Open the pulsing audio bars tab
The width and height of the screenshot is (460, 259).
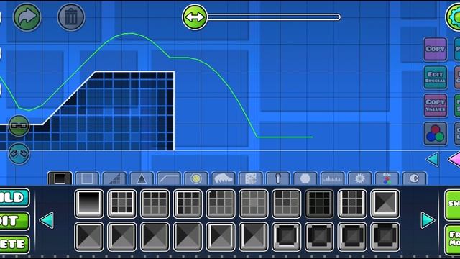332,178
